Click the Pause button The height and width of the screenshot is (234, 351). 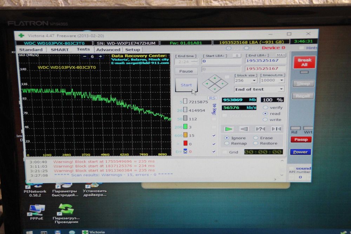(186, 71)
